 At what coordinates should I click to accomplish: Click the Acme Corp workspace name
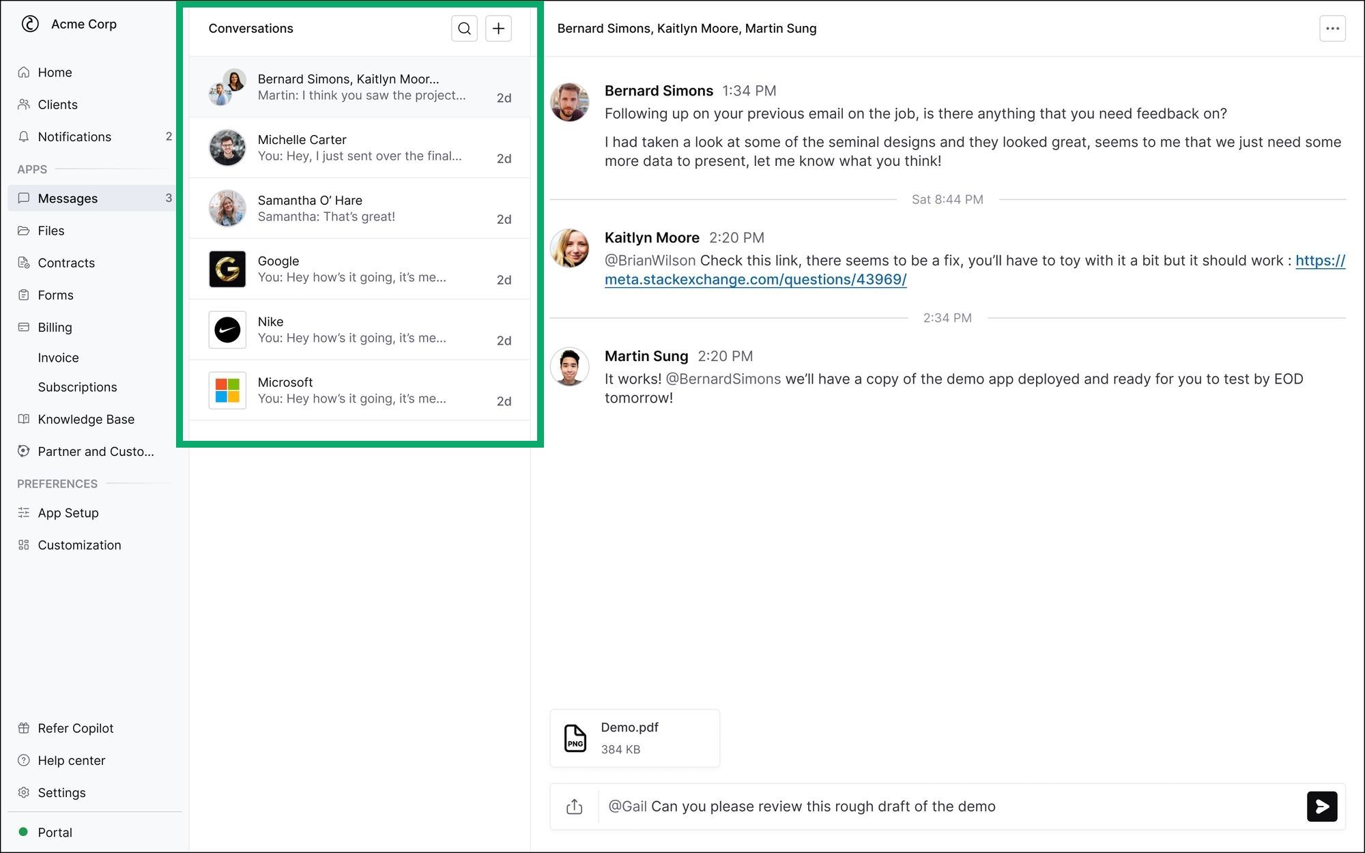[84, 24]
